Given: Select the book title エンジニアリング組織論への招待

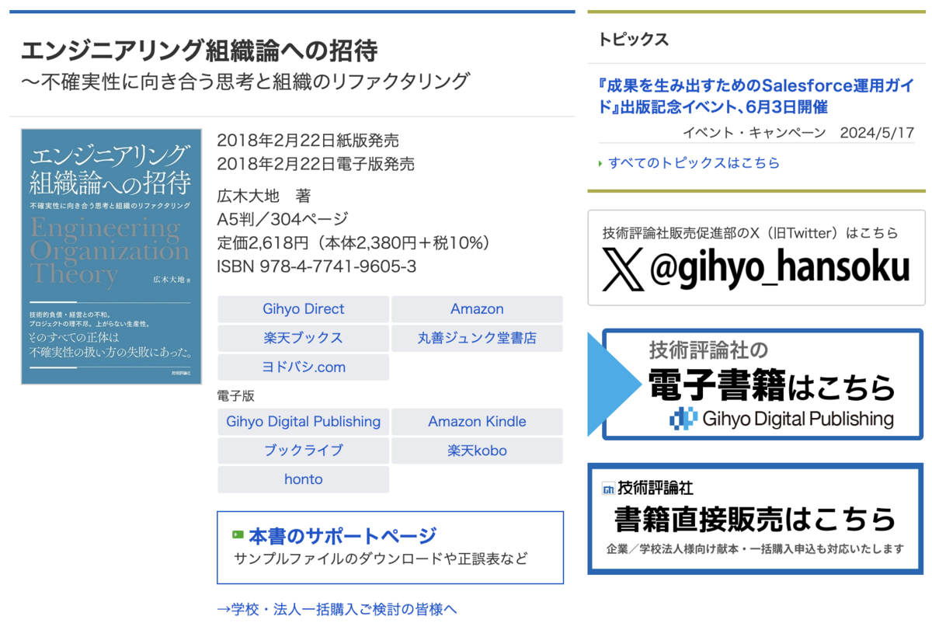Looking at the screenshot, I should pyautogui.click(x=200, y=51).
